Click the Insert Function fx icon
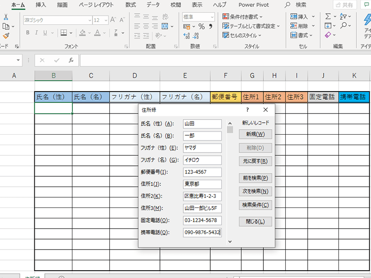 pos(71,60)
